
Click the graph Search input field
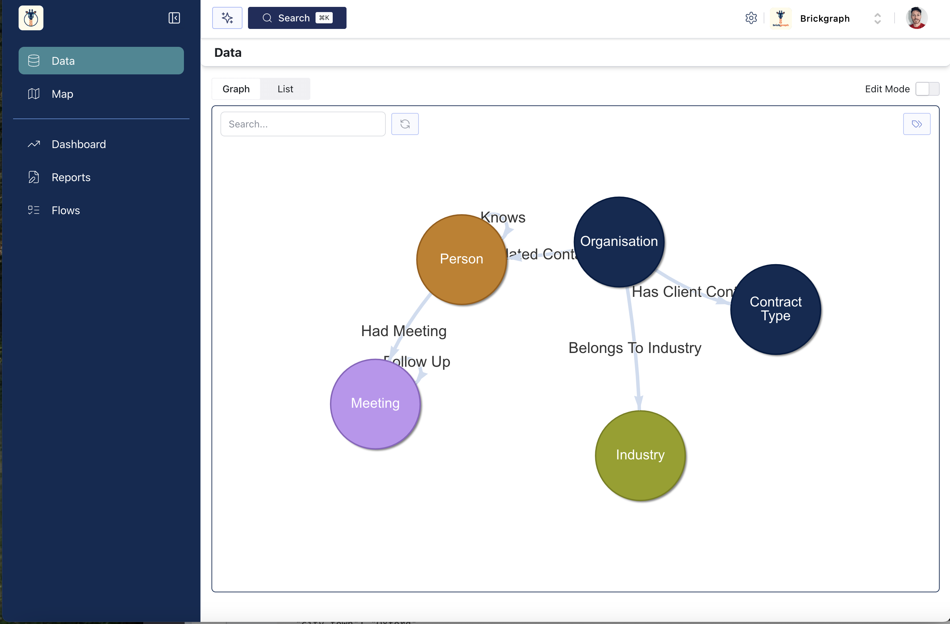click(302, 124)
